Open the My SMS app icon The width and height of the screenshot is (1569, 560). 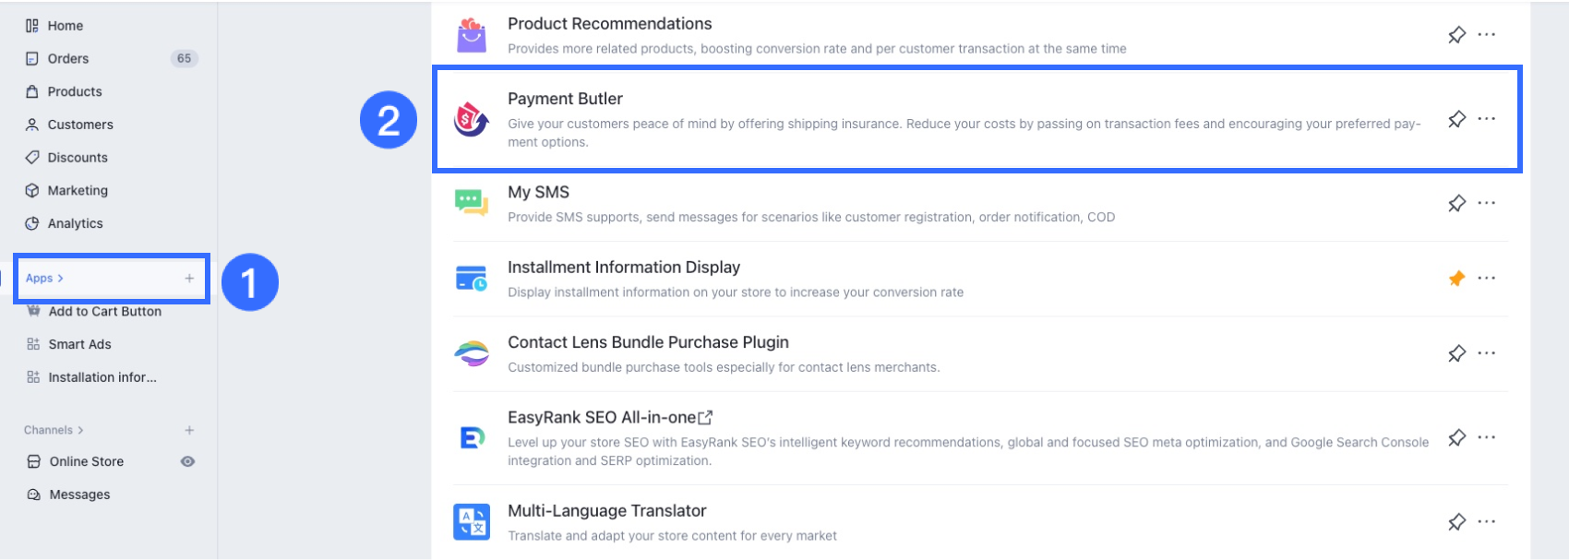point(472,202)
